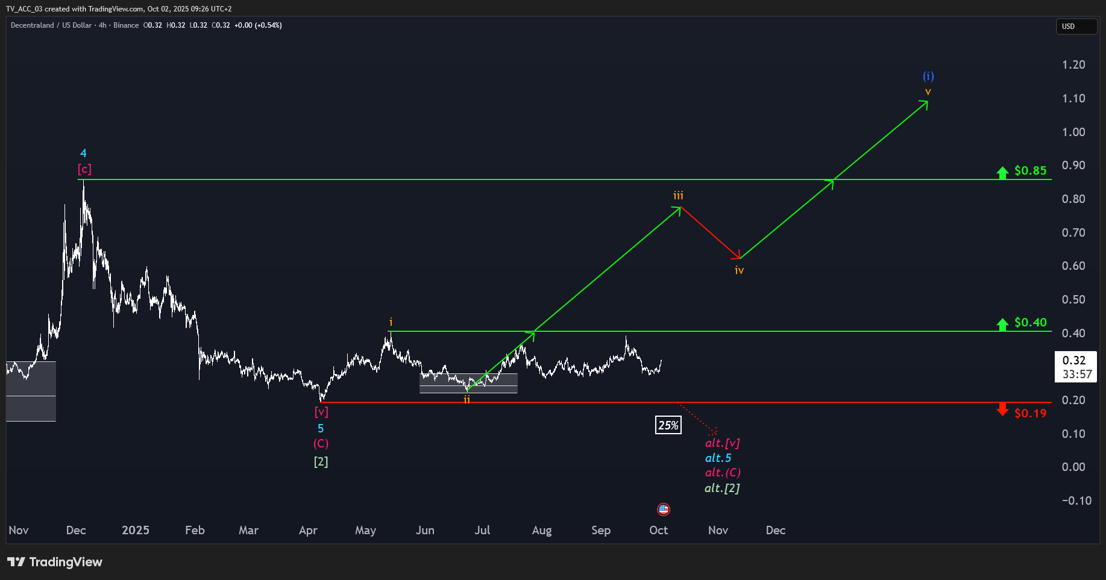The image size is (1106, 580).
Task: Click the US economic event flag icon
Action: point(664,510)
